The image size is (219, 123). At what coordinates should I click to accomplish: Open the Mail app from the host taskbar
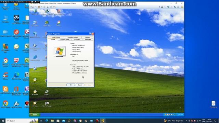pos(64,121)
